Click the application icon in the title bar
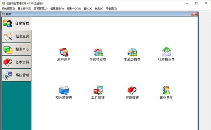This screenshot has width=211, height=130. pyautogui.click(x=4, y=3)
